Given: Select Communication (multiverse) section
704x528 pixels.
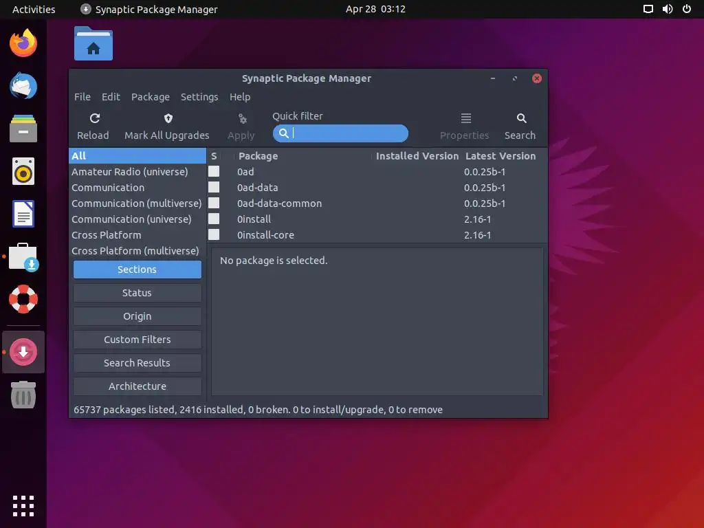Looking at the screenshot, I should pos(137,203).
